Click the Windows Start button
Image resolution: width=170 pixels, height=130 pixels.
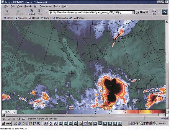6,123
